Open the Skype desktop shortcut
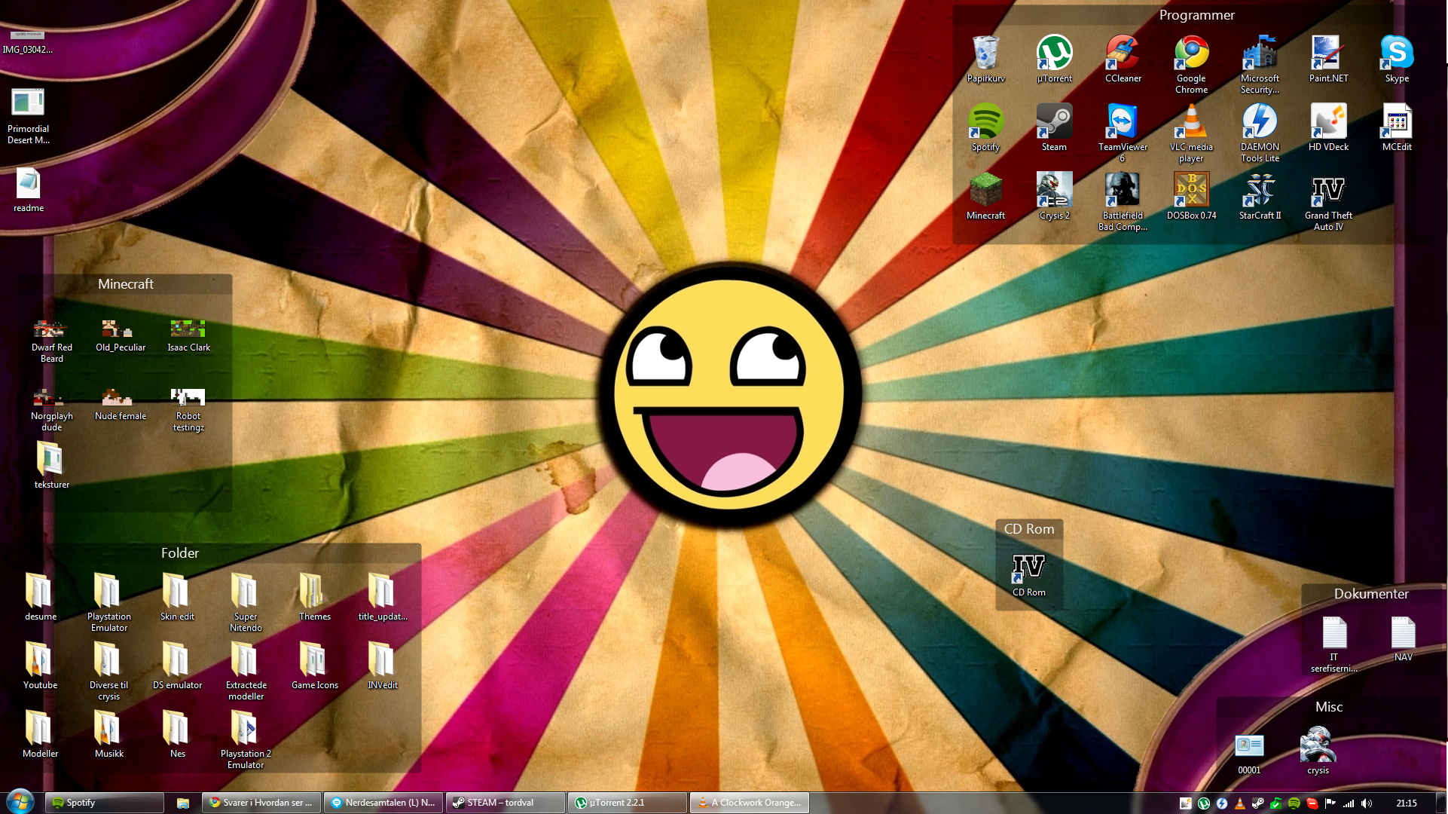Viewport: 1448px width, 814px height. click(1397, 59)
